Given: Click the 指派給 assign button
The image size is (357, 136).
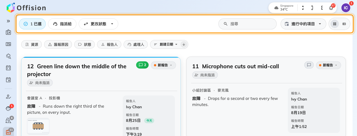Looking at the screenshot, I should (x=62, y=24).
